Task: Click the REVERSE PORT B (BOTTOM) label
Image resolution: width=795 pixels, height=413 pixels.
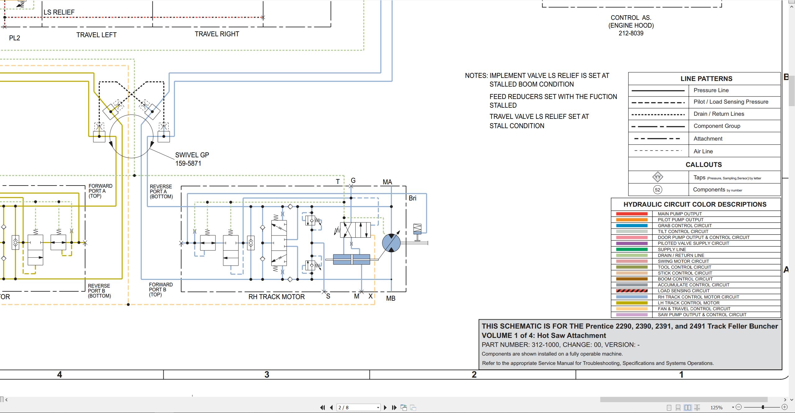Action: click(99, 291)
